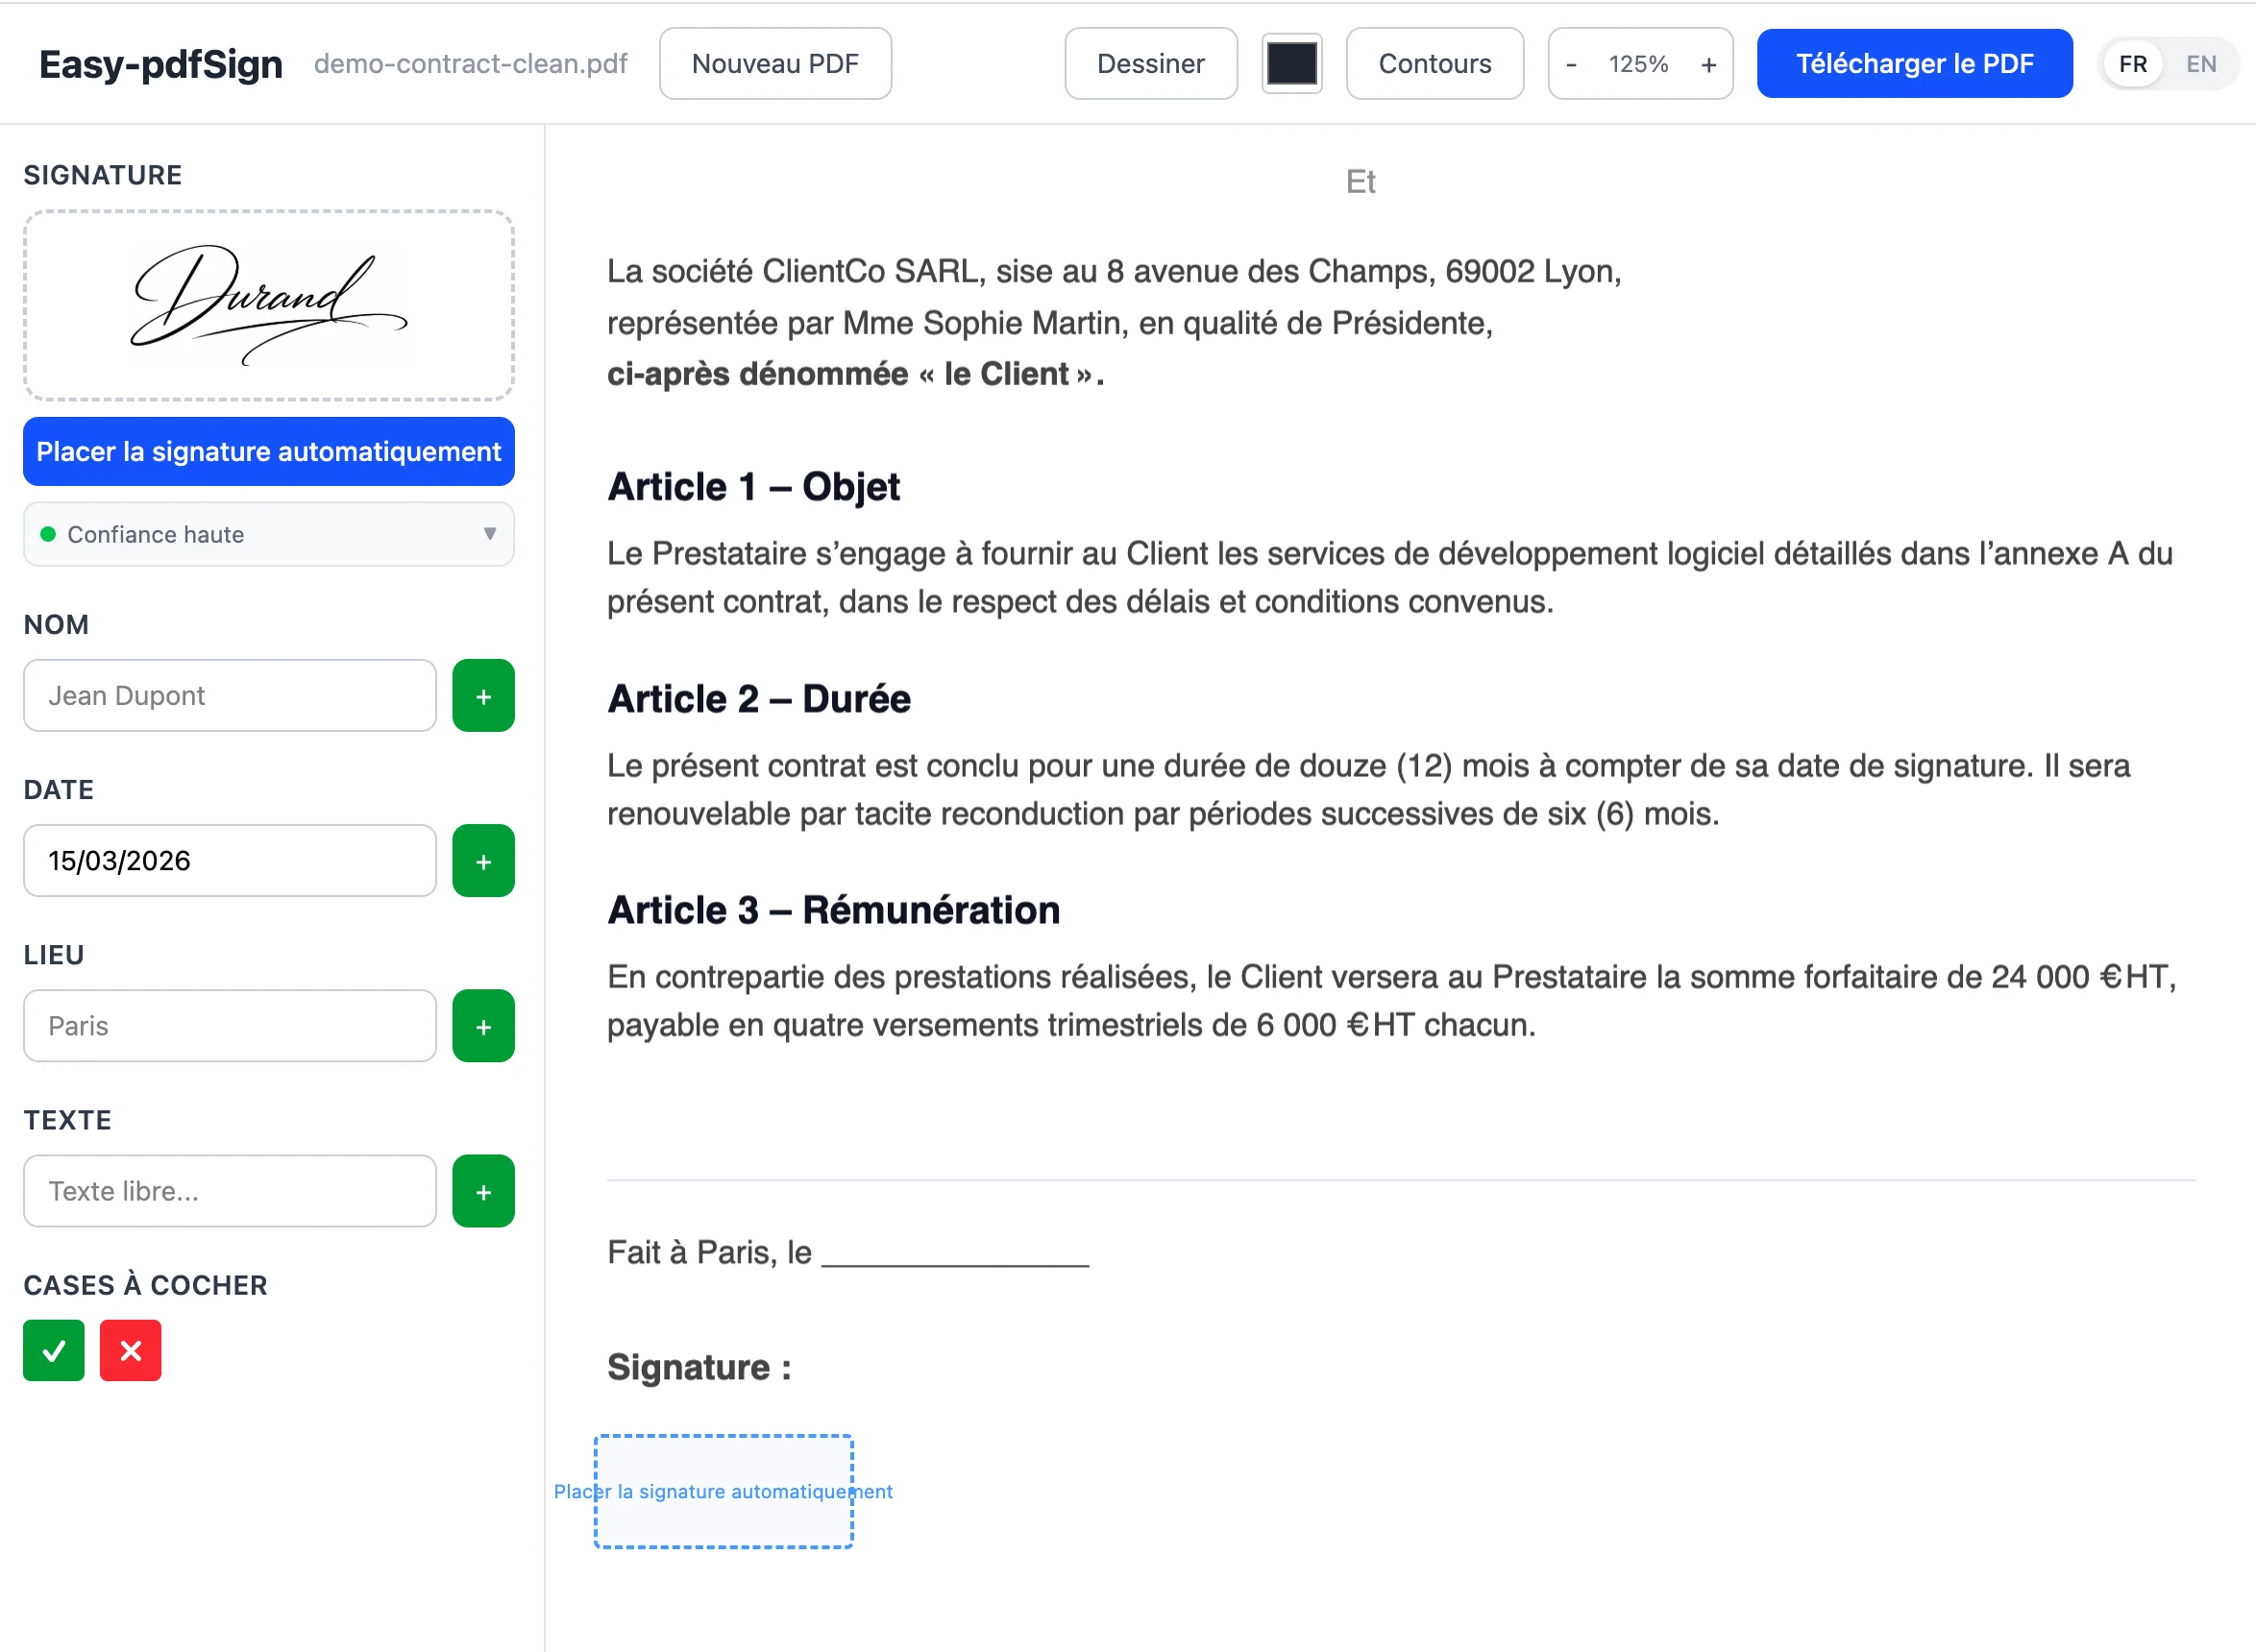
Task: Toggle the Contours outline display
Action: pyautogui.click(x=1434, y=64)
